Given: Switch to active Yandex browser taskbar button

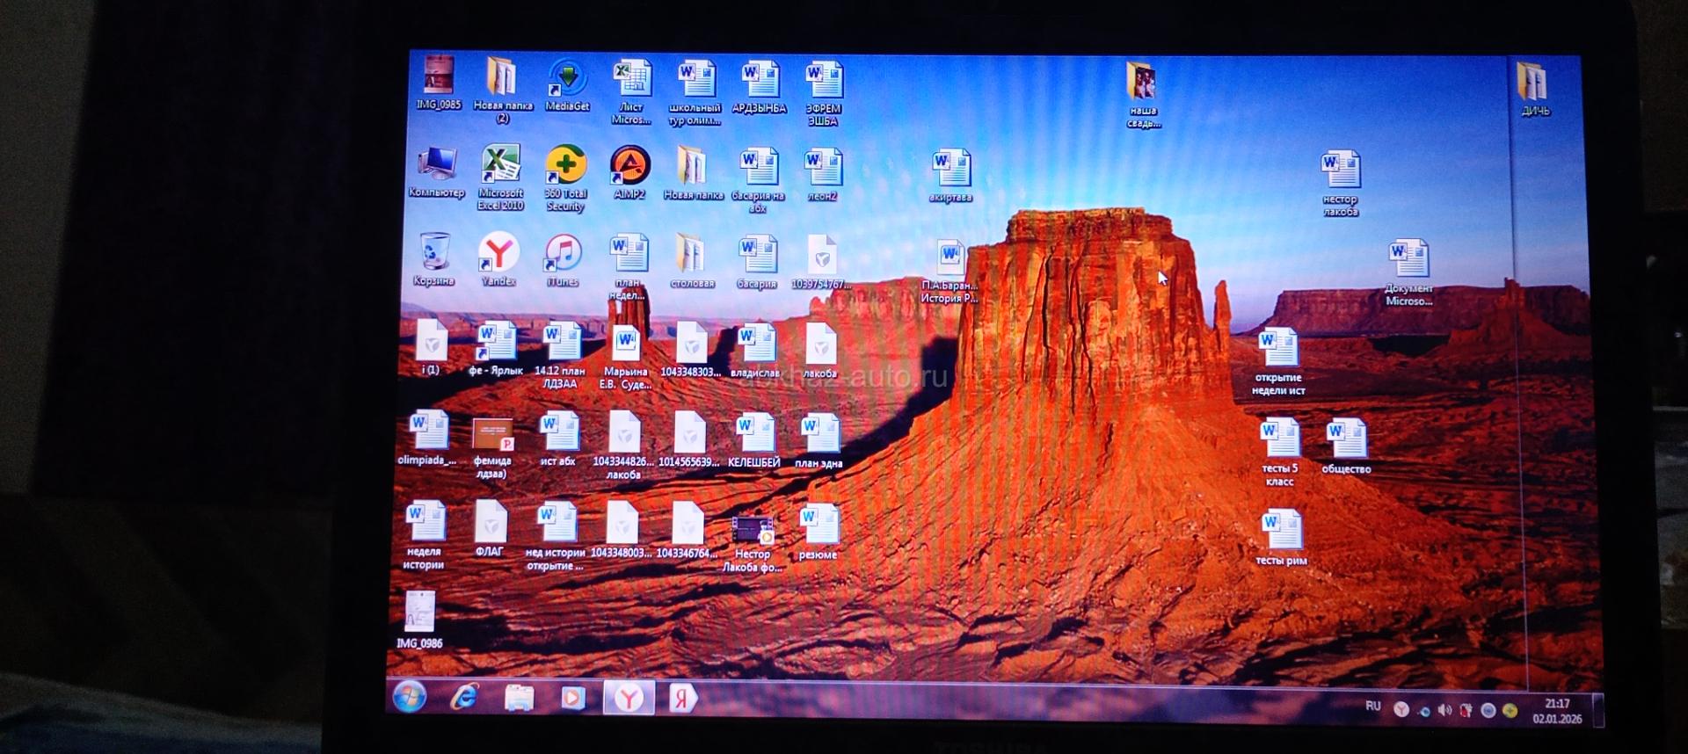Looking at the screenshot, I should [628, 699].
